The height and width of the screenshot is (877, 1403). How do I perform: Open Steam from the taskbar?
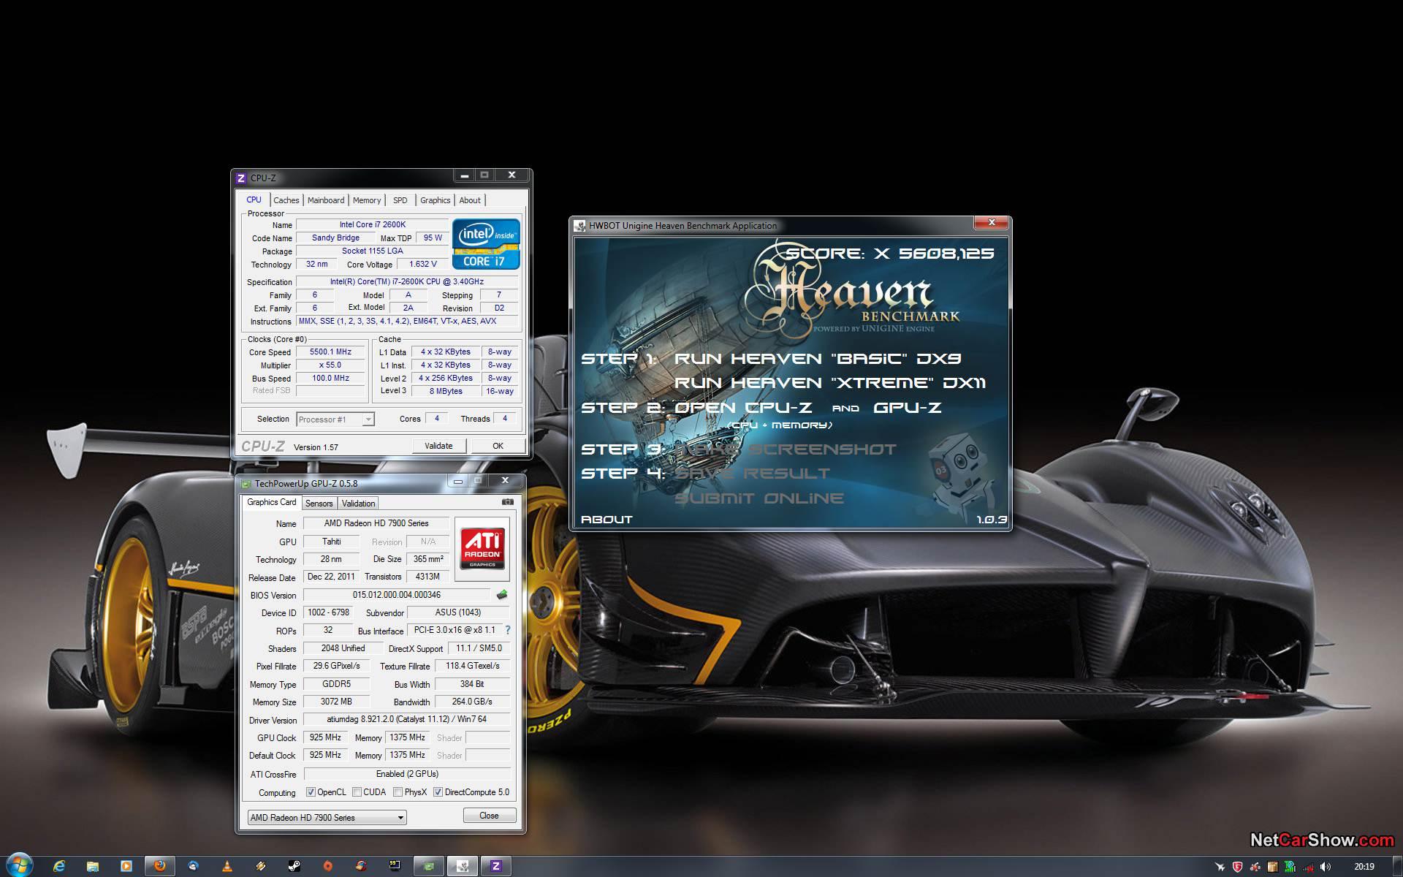(294, 866)
